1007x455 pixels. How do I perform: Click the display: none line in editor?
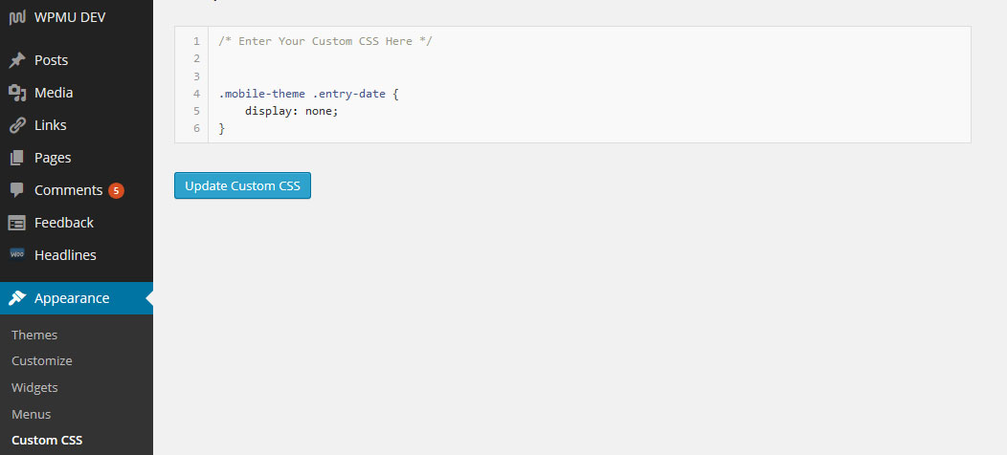(x=292, y=111)
